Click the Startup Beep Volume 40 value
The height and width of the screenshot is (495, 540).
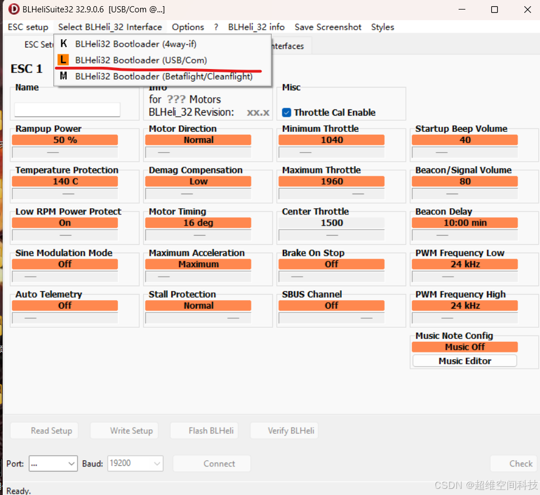(465, 140)
